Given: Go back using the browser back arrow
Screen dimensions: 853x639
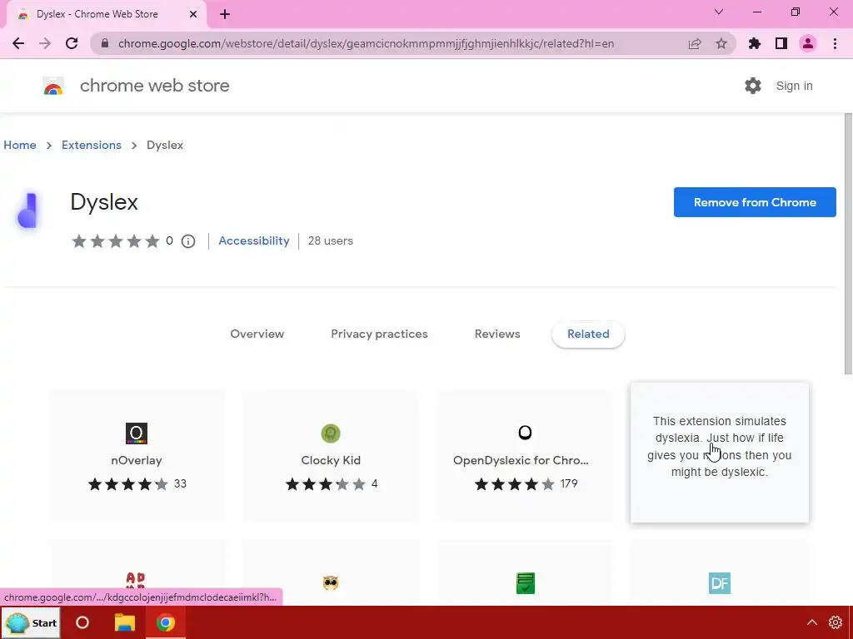Looking at the screenshot, I should tap(18, 43).
